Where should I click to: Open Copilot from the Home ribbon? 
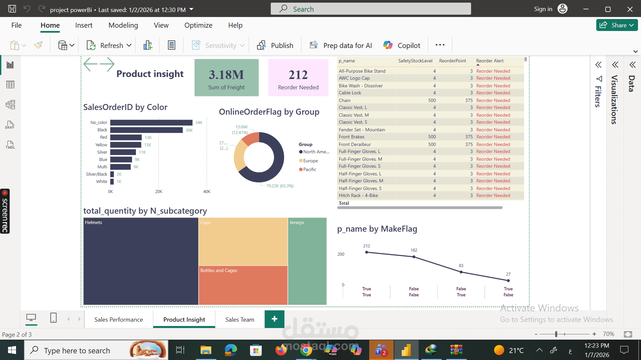pyautogui.click(x=402, y=45)
